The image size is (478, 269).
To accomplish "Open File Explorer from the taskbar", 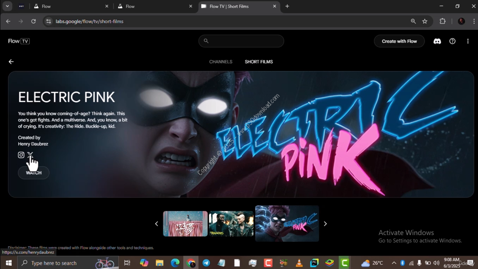I will (159, 263).
